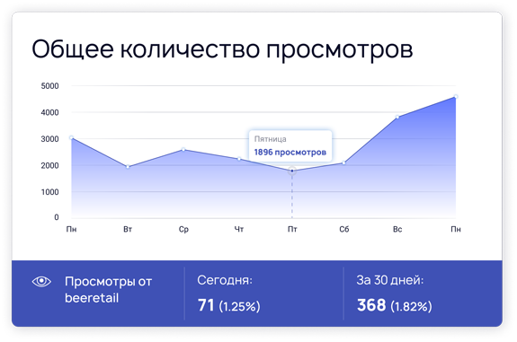Click the first Monday data point at 3000
The height and width of the screenshot is (342, 517).
click(x=72, y=138)
